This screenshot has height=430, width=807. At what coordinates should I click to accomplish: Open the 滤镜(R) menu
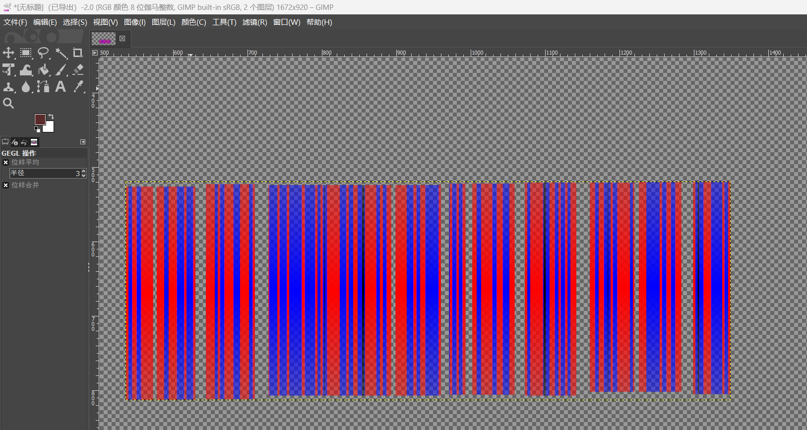[255, 22]
